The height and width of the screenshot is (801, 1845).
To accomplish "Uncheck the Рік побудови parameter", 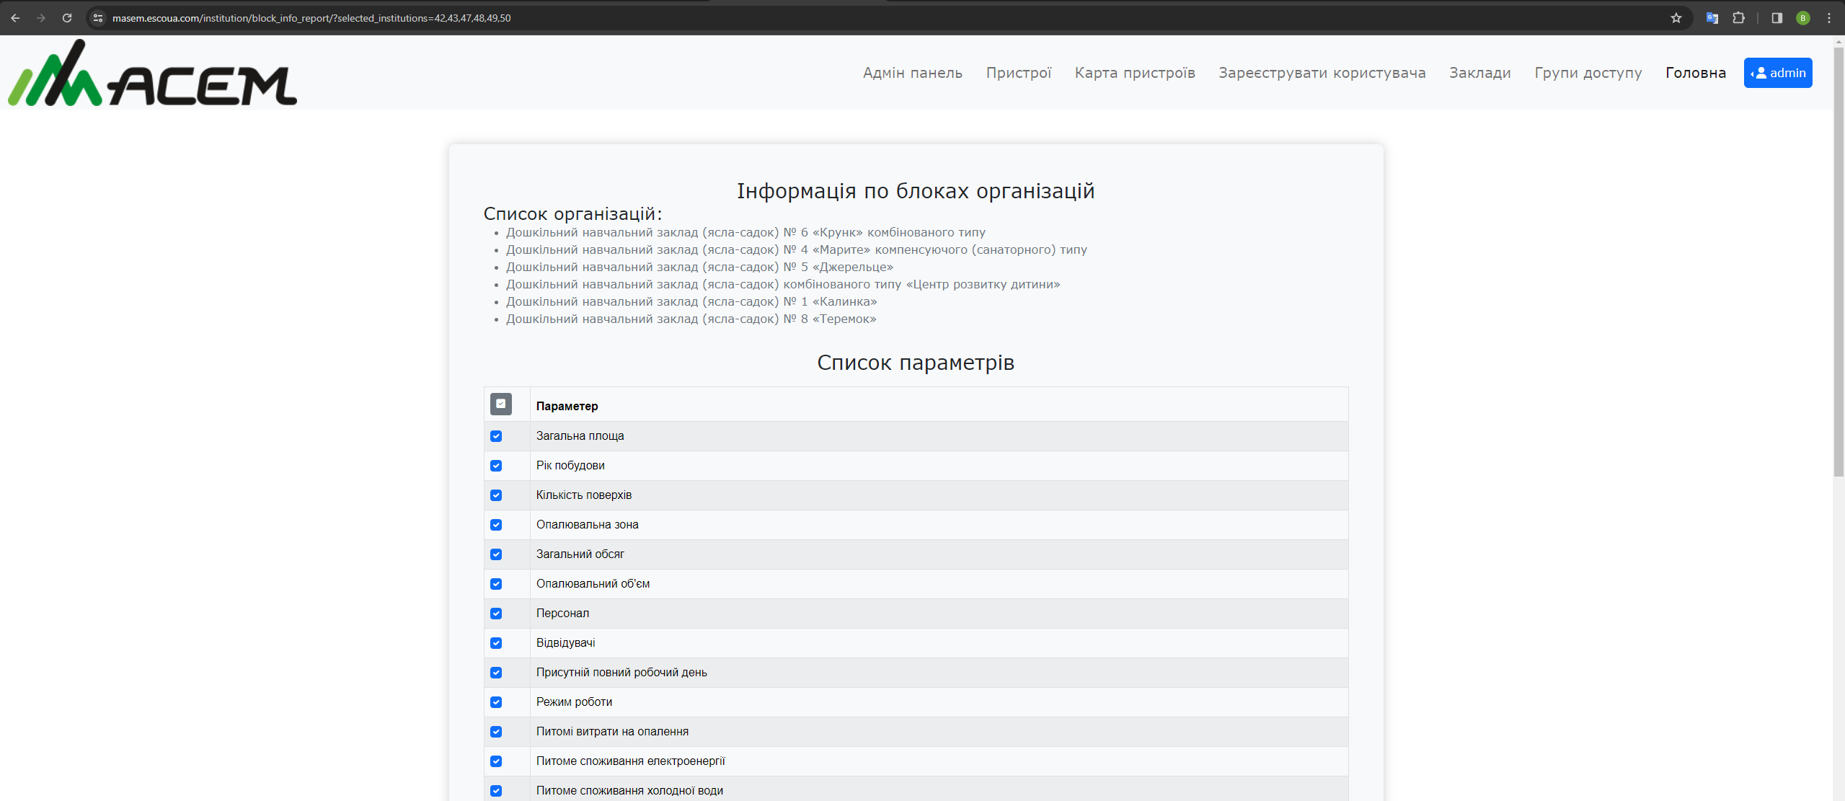I will [x=496, y=466].
